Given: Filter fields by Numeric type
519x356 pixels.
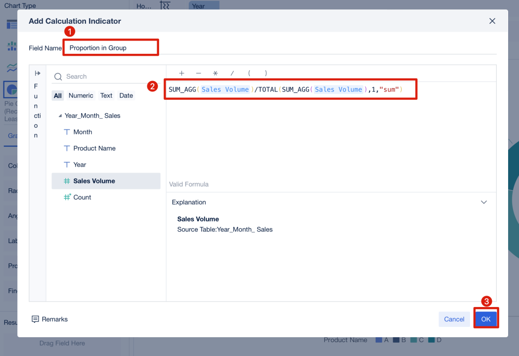Looking at the screenshot, I should coord(81,95).
